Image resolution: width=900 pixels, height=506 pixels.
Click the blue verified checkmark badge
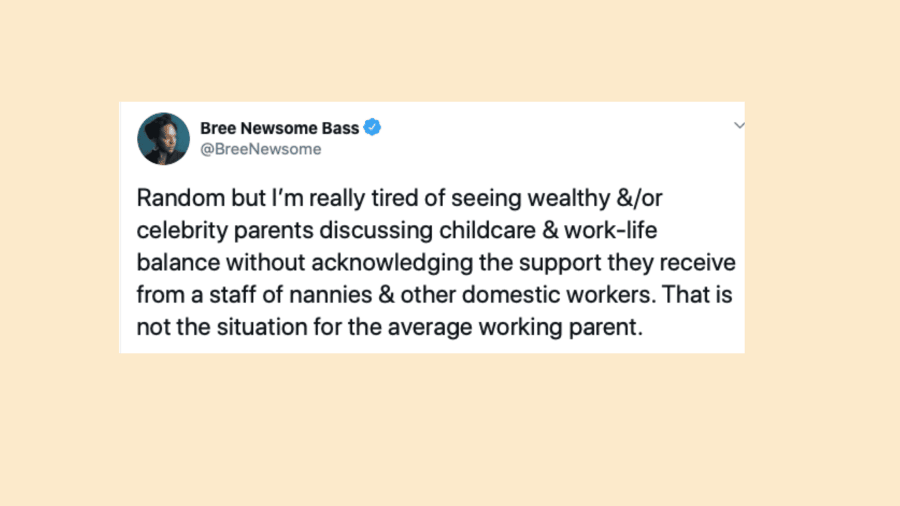(373, 127)
